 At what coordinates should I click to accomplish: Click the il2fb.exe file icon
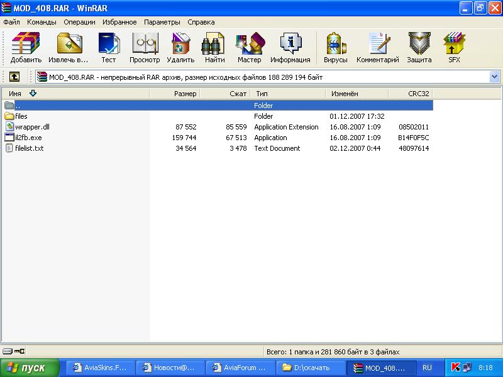point(9,138)
